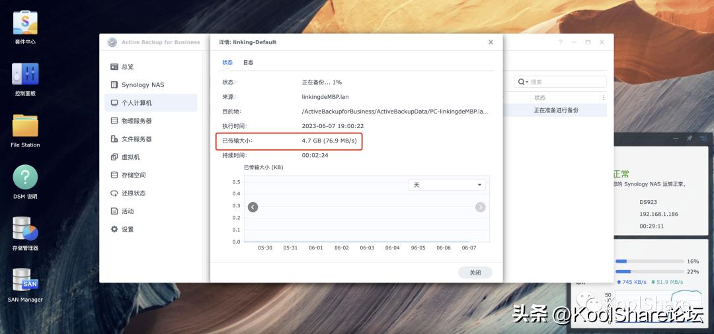Click the 06-07 date label on chart
714x334 pixels.
point(469,248)
